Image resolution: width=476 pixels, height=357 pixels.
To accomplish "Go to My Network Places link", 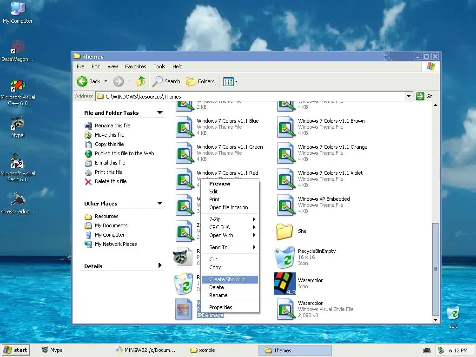I will pyautogui.click(x=116, y=244).
